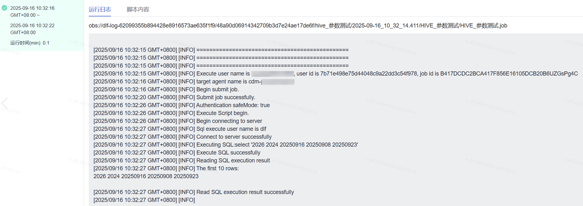
Task: Click 'Read SQL execution result successfully' line
Action: click(245, 192)
